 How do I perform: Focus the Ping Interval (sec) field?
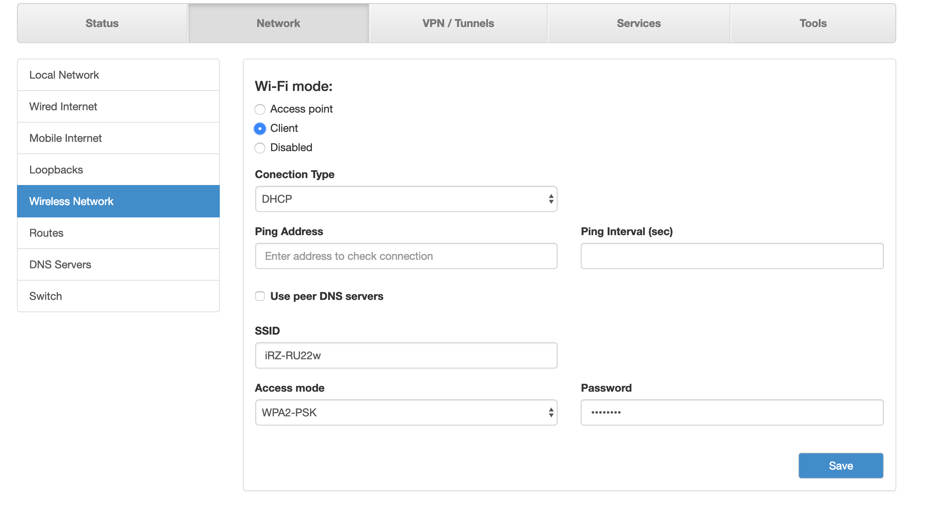pyautogui.click(x=732, y=256)
